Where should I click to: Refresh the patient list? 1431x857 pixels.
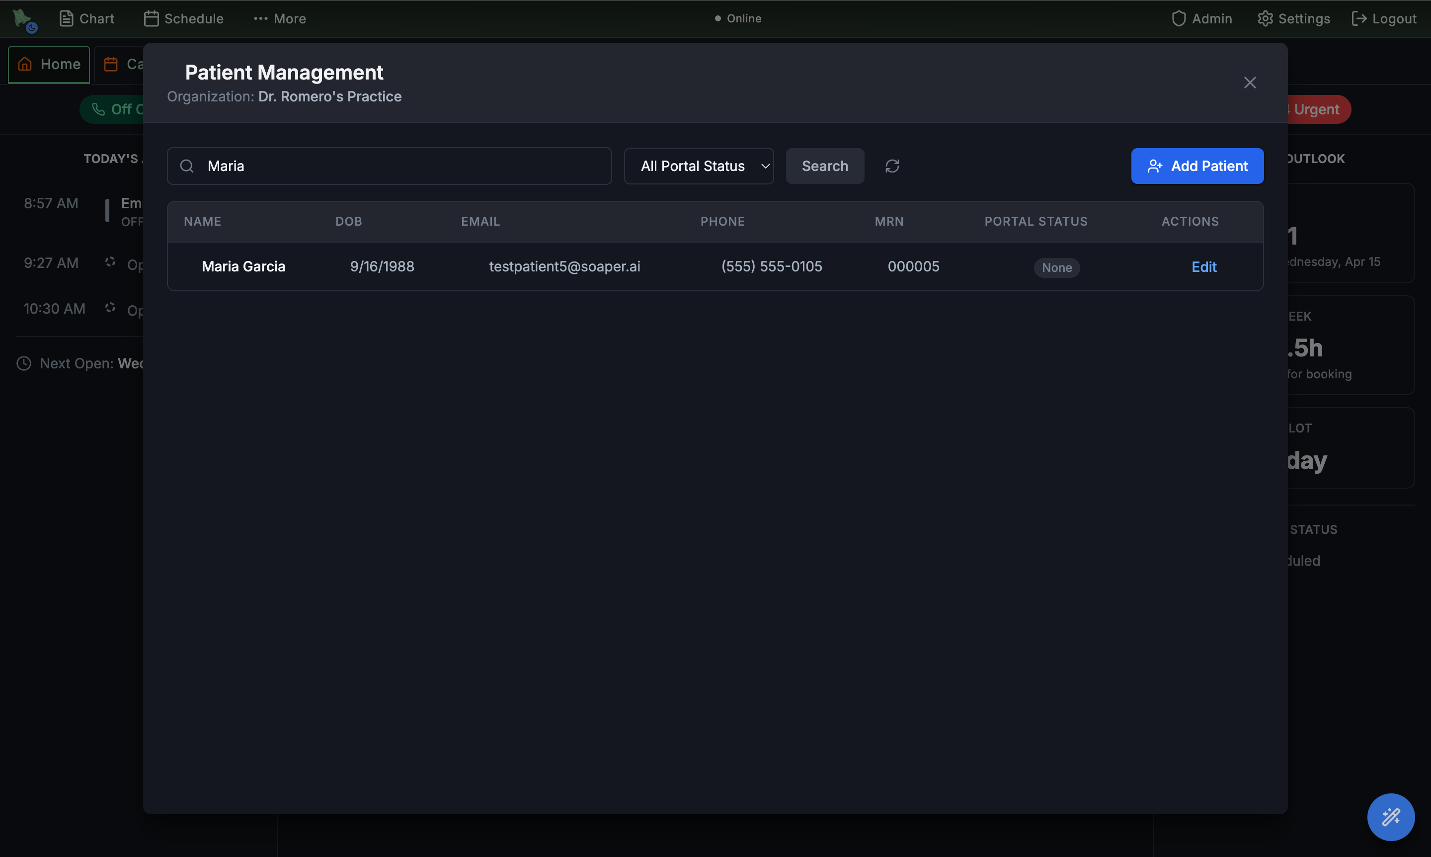tap(892, 167)
